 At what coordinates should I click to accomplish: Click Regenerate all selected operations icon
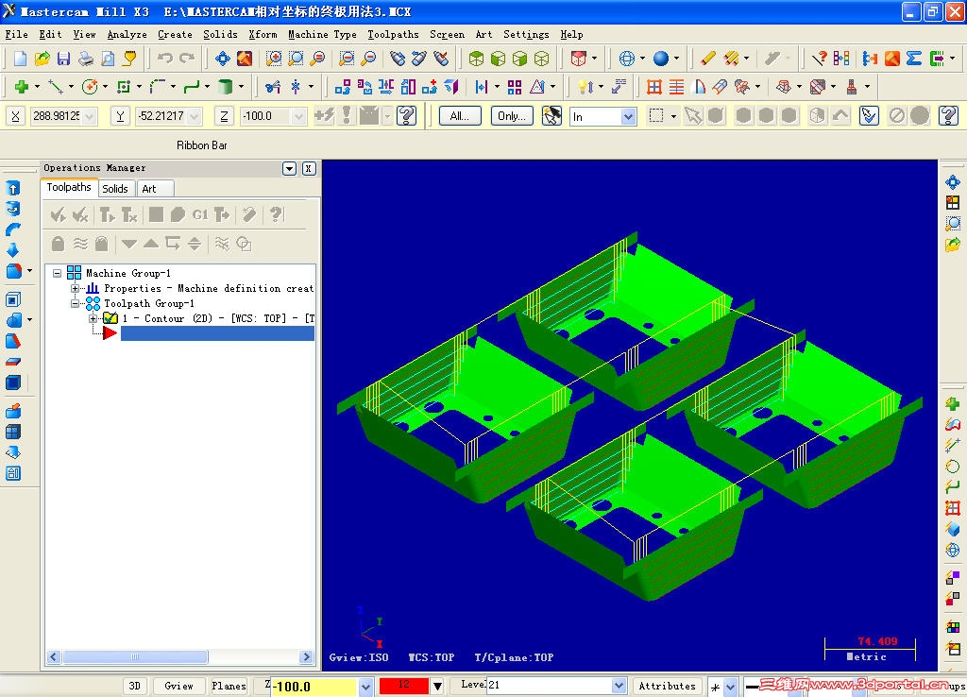[108, 214]
